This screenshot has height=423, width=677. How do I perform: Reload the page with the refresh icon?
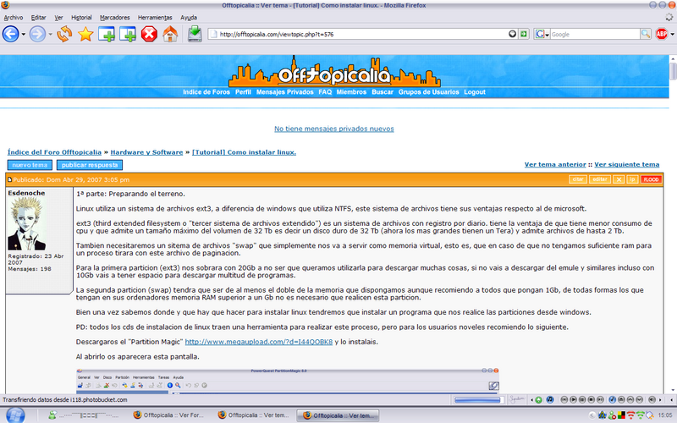coord(64,35)
